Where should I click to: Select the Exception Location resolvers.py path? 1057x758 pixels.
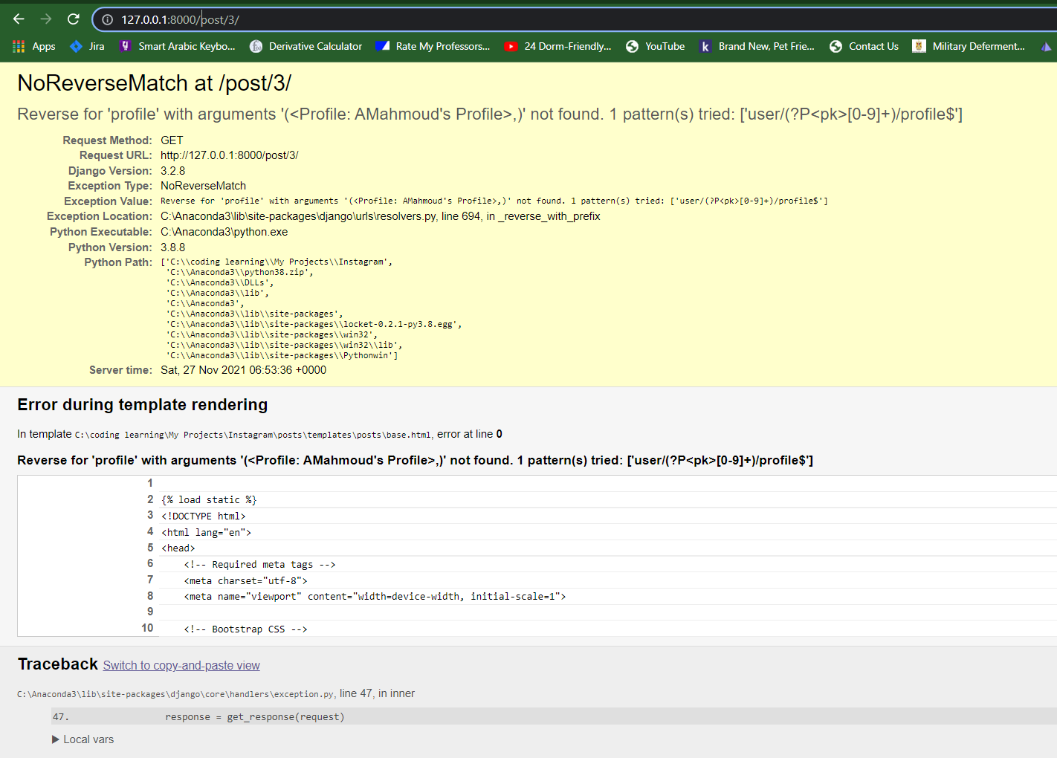pyautogui.click(x=298, y=216)
